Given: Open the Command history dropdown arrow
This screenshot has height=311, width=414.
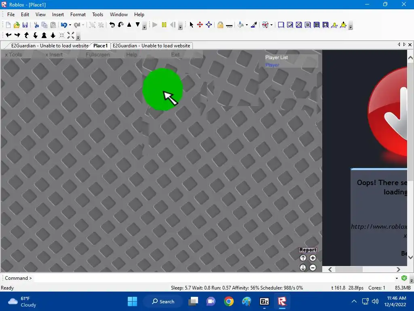Looking at the screenshot, I should pyautogui.click(x=397, y=278).
